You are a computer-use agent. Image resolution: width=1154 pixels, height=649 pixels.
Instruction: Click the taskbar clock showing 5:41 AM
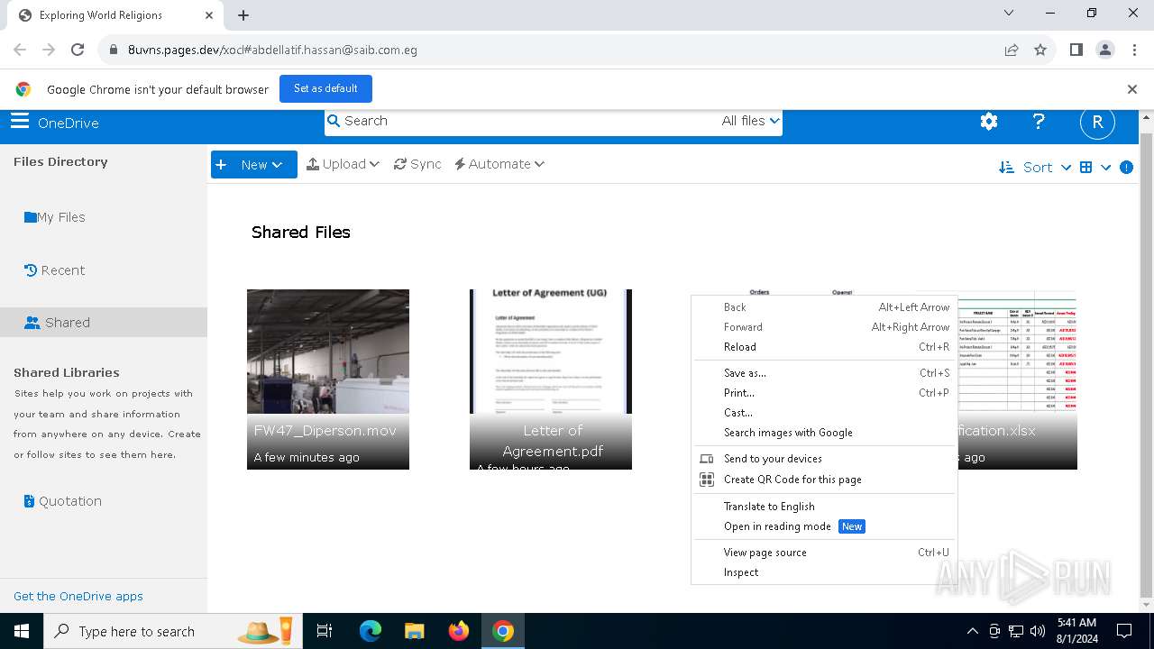1076,631
